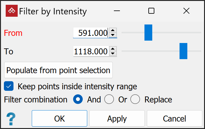The height and width of the screenshot is (129, 205).
Task: Click Populate from point selection
Action: 58,70
